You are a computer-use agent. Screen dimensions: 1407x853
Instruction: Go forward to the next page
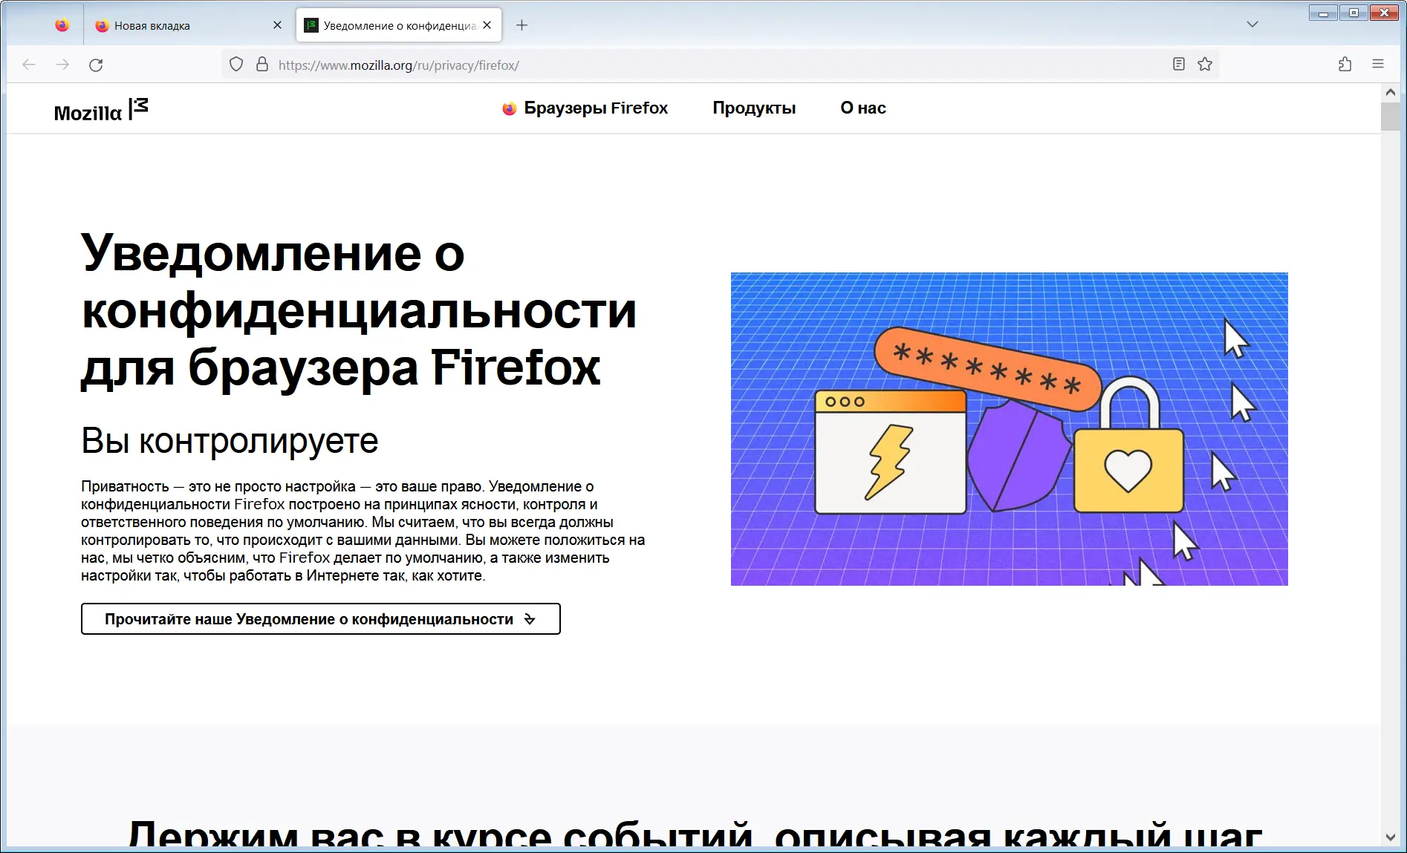click(62, 65)
